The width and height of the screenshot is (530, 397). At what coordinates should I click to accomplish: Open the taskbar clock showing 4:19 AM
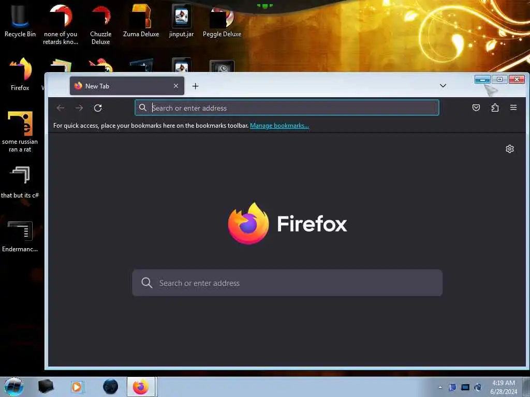[504, 387]
